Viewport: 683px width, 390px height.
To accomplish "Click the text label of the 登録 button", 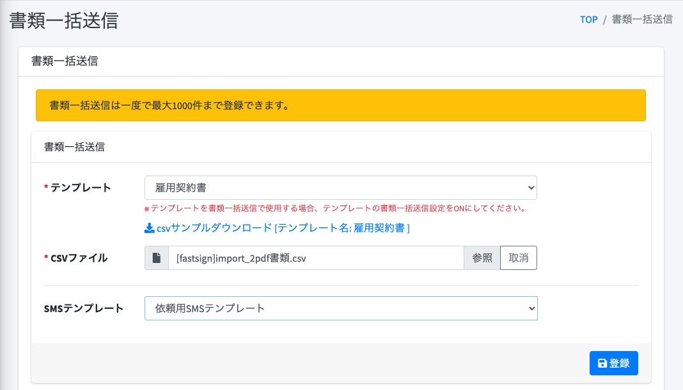I will pos(620,363).
